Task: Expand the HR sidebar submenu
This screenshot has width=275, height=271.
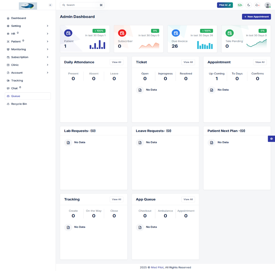Action: click(47, 34)
